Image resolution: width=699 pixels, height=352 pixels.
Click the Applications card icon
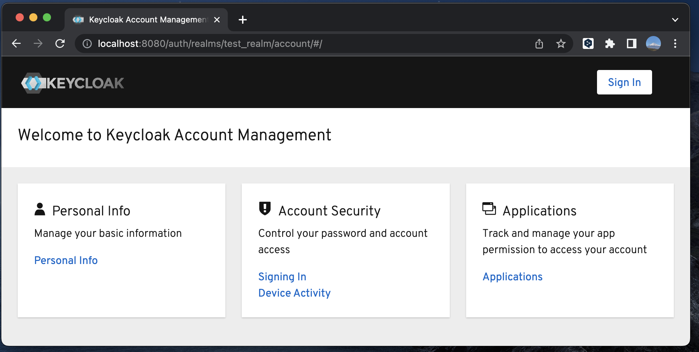pyautogui.click(x=489, y=209)
